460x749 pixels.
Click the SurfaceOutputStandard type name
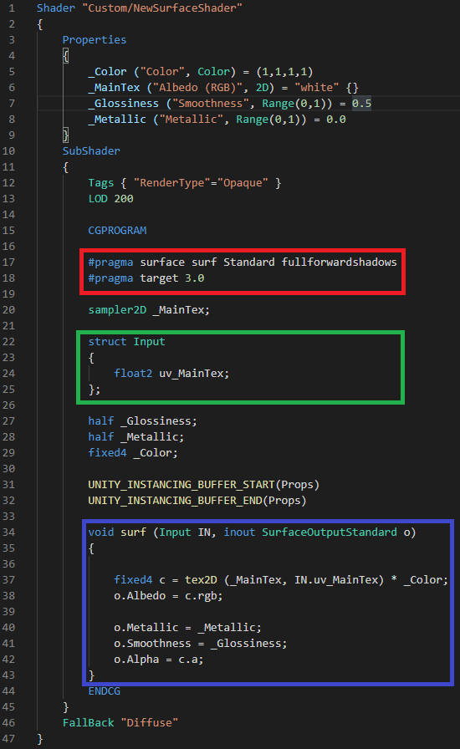click(x=329, y=532)
